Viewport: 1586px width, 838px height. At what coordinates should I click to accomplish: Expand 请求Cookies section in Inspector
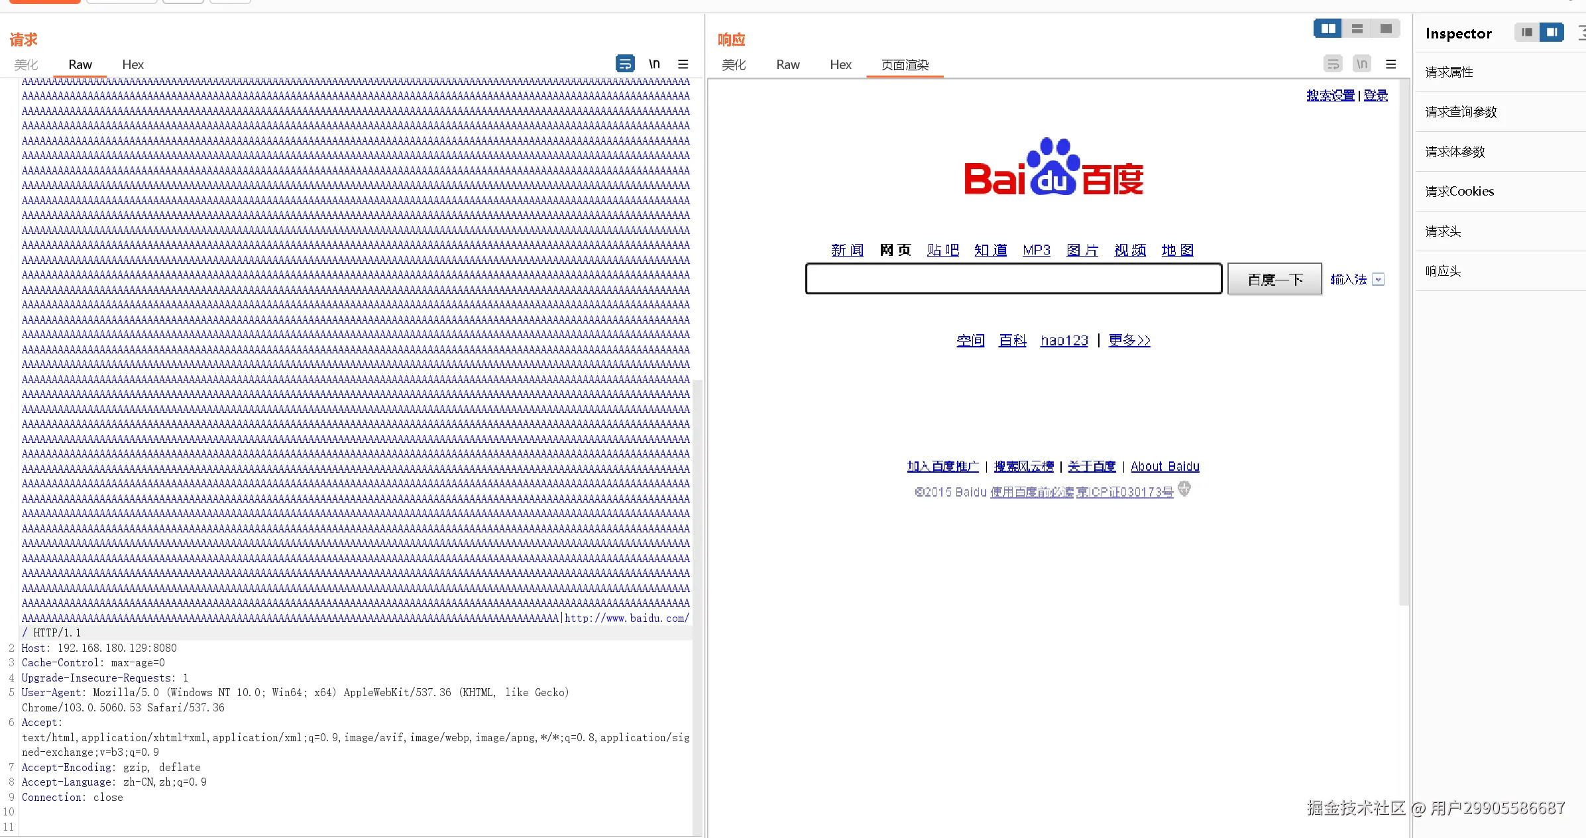tap(1501, 191)
